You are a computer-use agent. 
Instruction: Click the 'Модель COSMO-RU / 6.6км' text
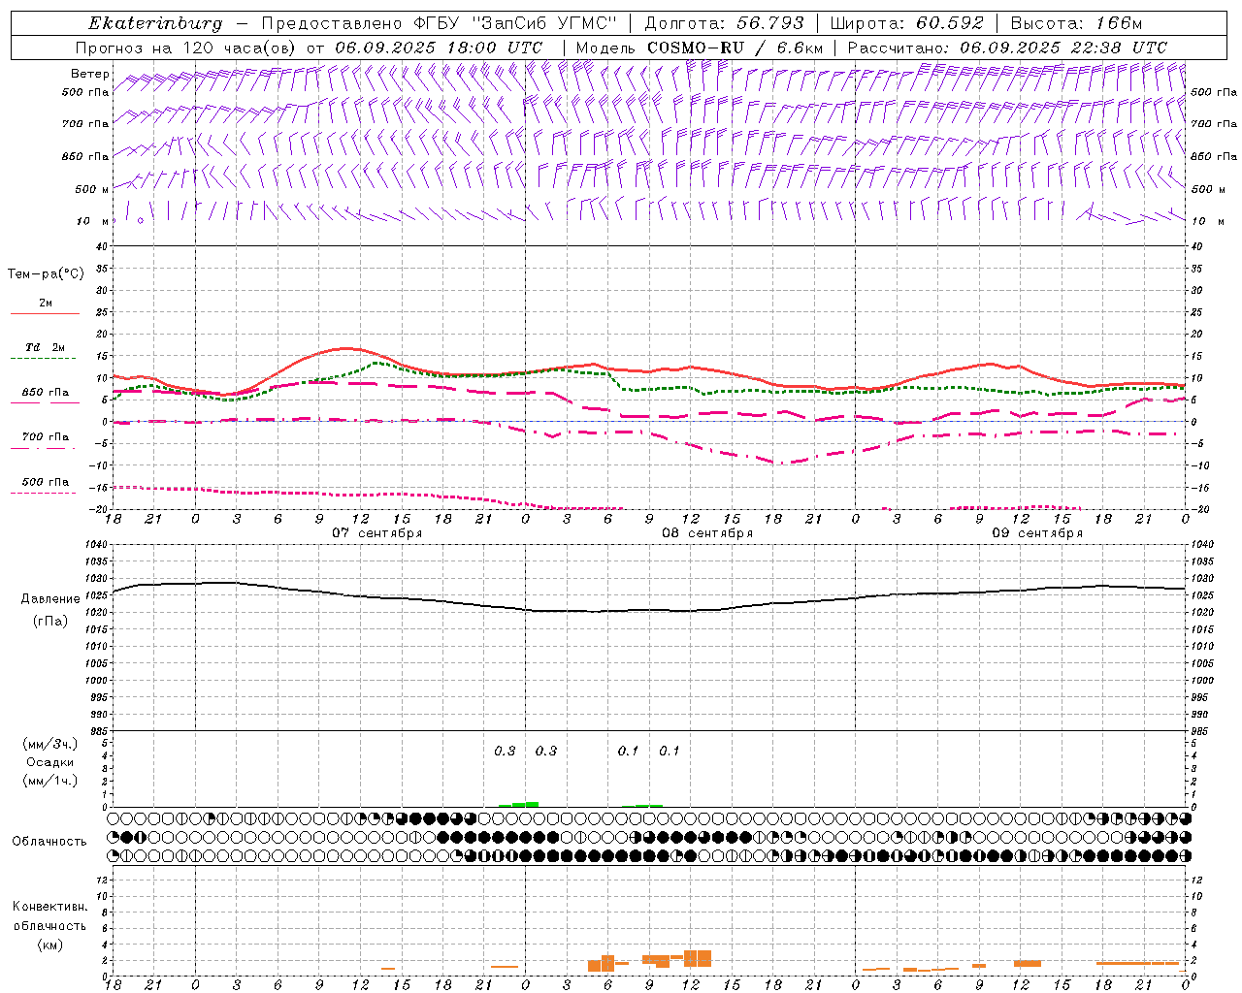coord(699,48)
